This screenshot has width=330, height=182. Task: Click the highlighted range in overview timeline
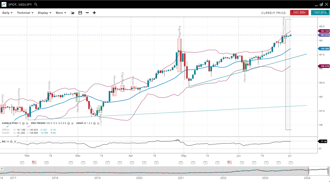318,171
